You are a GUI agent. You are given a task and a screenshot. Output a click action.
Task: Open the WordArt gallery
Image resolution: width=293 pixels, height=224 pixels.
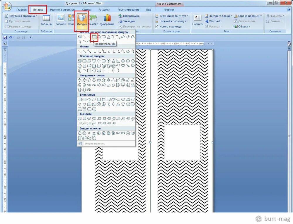pos(213,21)
